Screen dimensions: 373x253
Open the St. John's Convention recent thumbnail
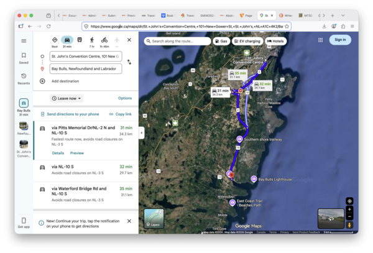[x=24, y=149]
